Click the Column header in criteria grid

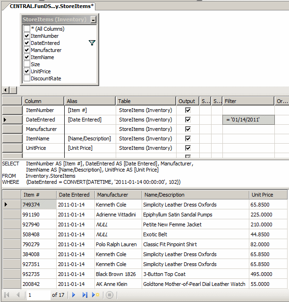[43, 101]
